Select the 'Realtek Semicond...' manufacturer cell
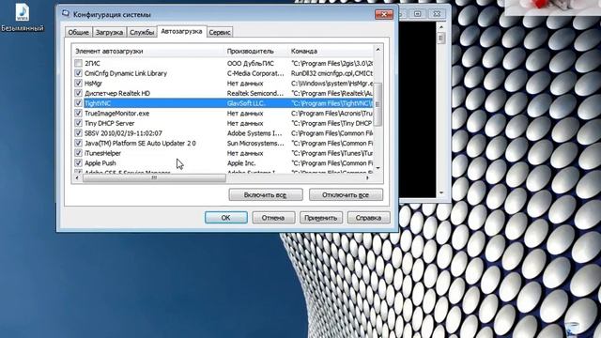 tap(255, 93)
